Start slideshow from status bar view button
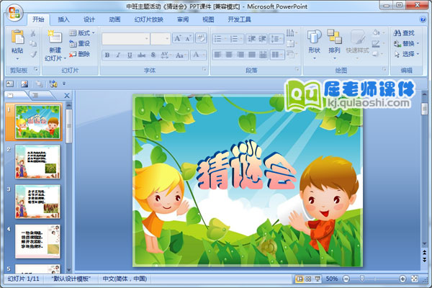 tap(319, 279)
